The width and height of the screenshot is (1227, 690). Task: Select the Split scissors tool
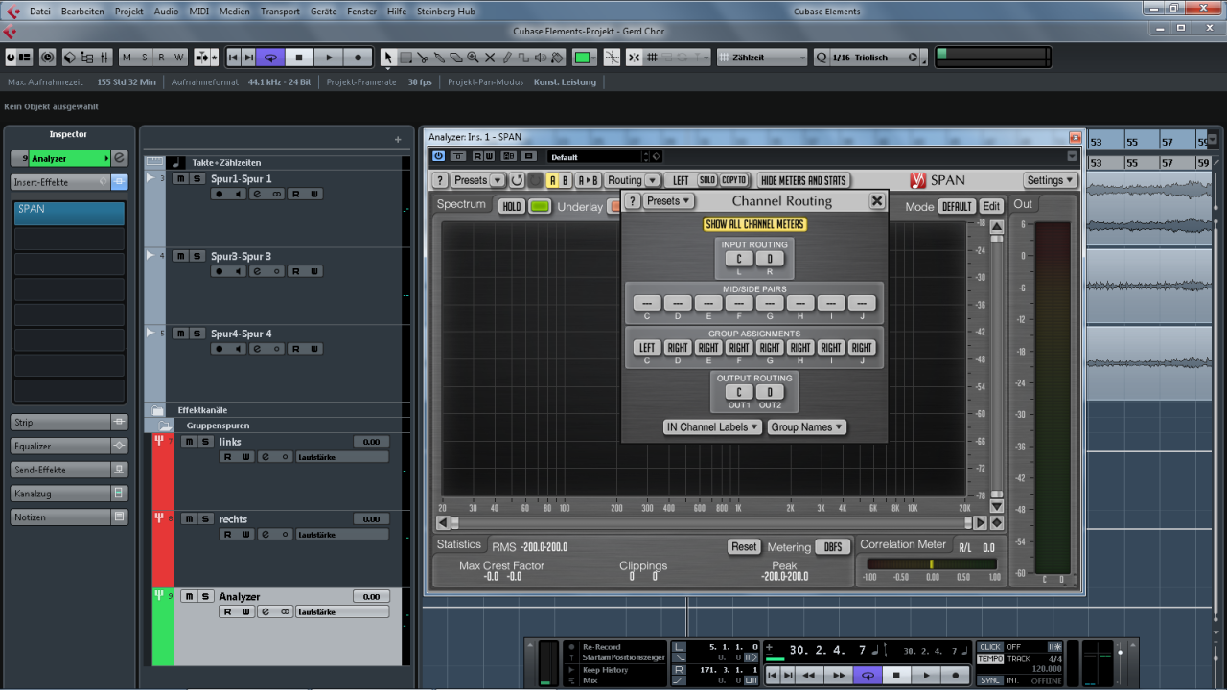pos(423,57)
